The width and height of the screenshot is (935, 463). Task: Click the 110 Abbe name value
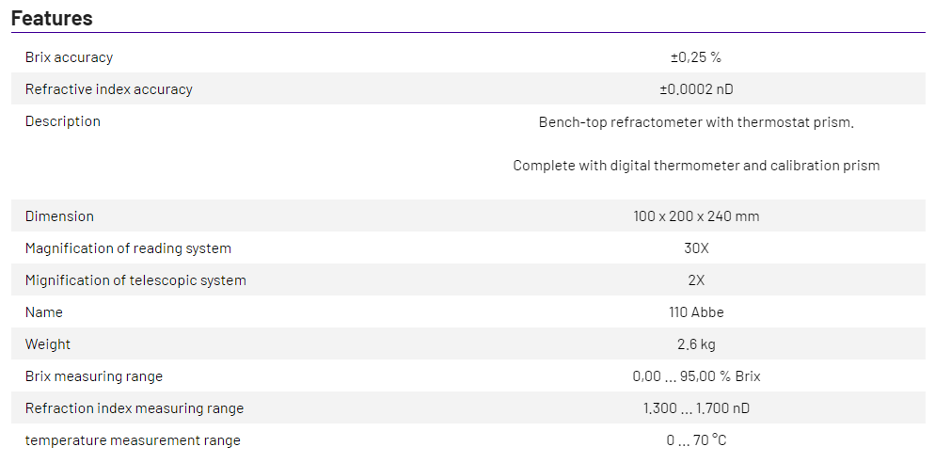(x=696, y=312)
